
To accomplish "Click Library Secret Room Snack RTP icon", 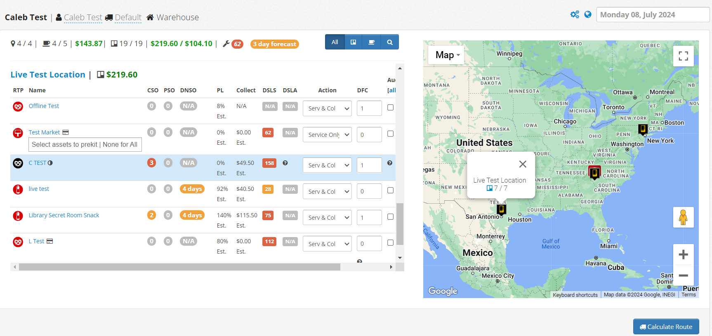I will pos(18,216).
